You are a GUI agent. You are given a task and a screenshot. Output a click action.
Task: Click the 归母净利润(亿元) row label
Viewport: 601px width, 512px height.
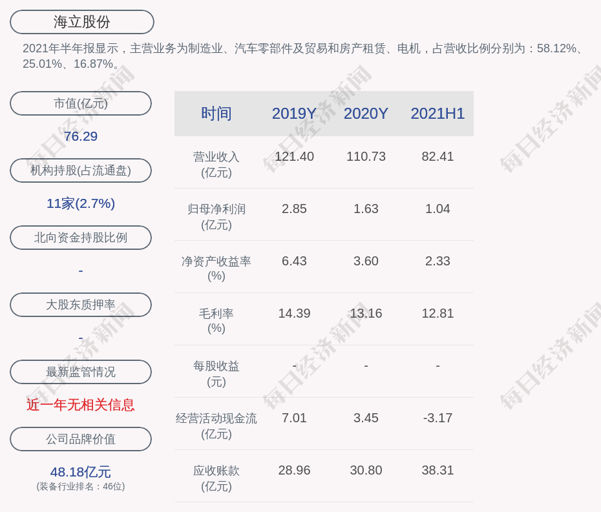pos(216,217)
